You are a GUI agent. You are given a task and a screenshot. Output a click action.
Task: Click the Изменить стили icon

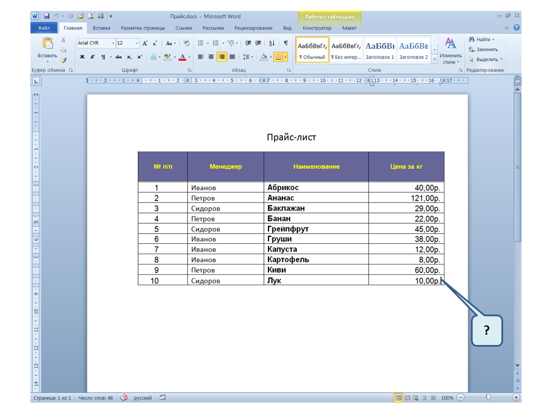point(451,50)
